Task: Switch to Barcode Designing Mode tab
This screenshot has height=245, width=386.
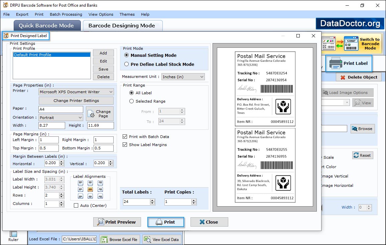Action: 122,26
